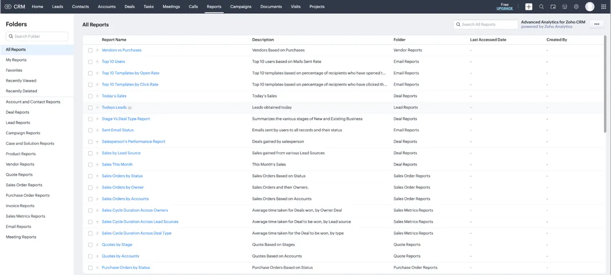The width and height of the screenshot is (611, 275).
Task: Star the Purchase Orders by Status report
Action: point(97,268)
